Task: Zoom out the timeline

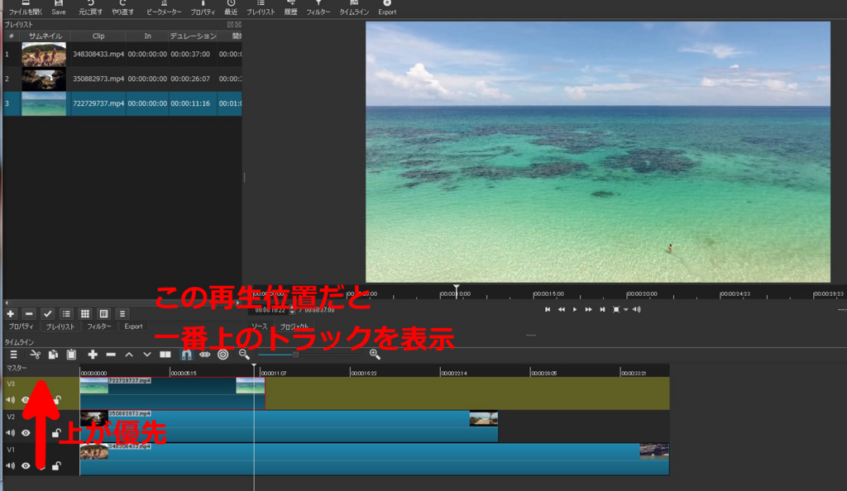Action: 244,355
